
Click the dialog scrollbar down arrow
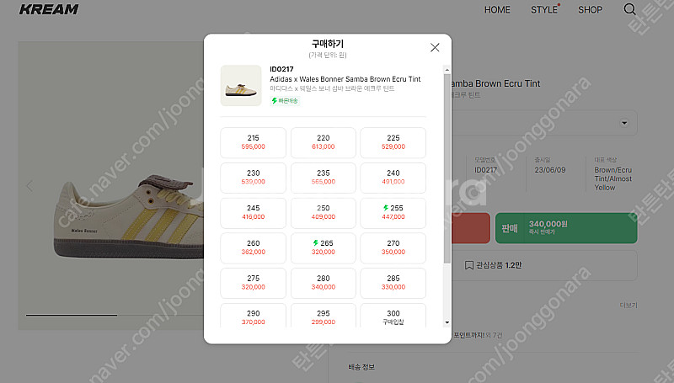point(447,323)
